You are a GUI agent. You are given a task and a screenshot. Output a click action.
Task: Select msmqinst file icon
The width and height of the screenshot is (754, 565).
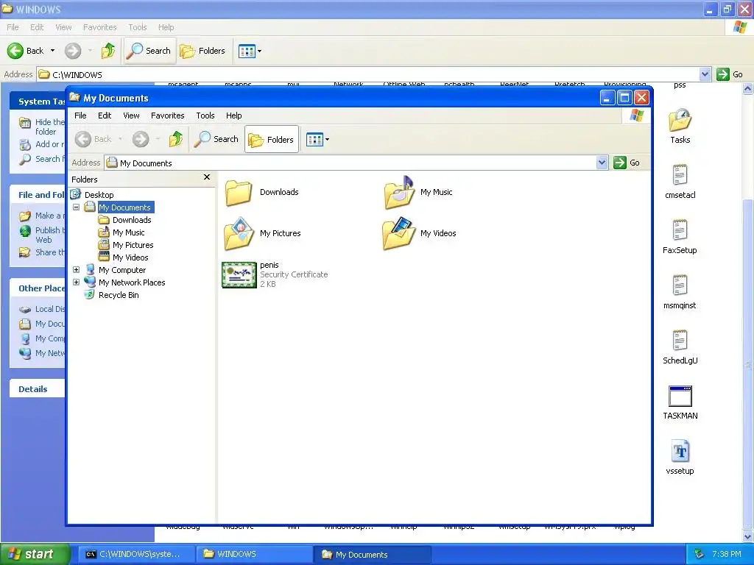point(680,285)
